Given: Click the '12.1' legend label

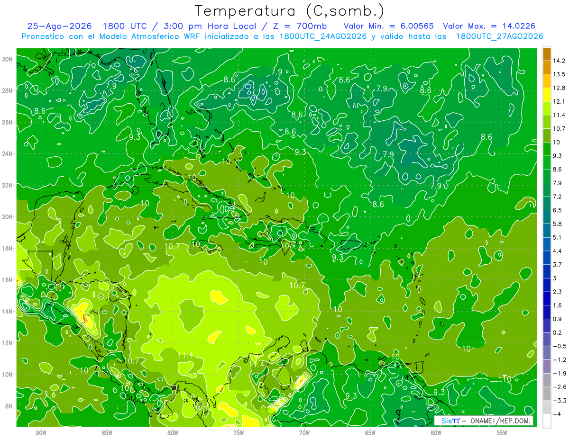Looking at the screenshot, I should coord(559,101).
